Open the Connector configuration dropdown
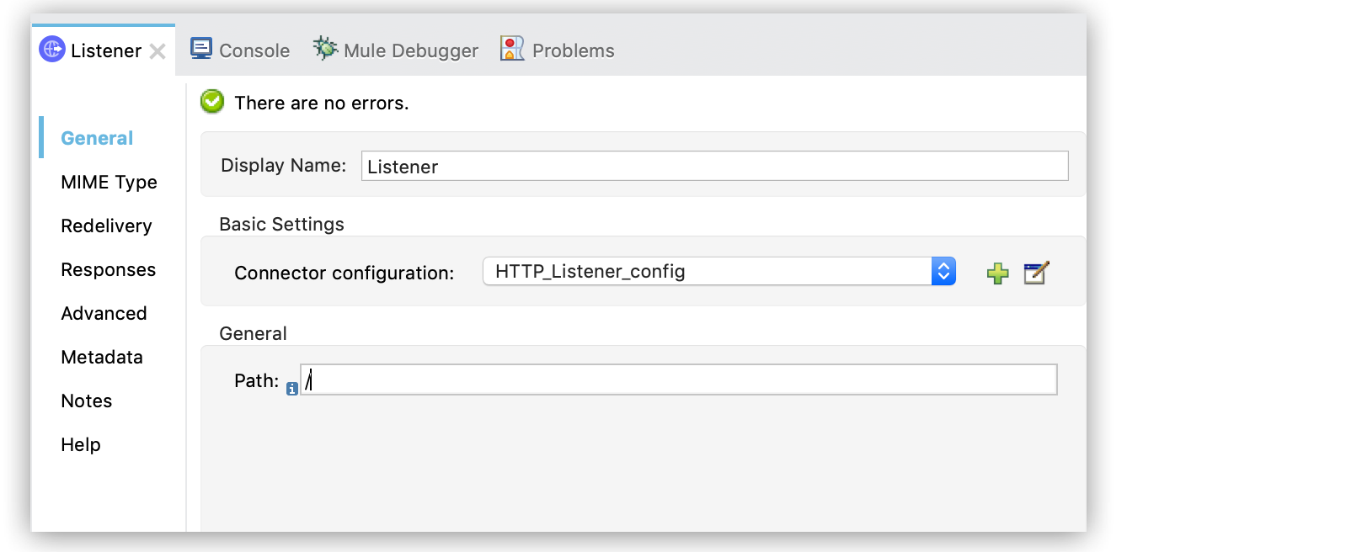Image resolution: width=1346 pixels, height=552 pixels. pos(943,271)
